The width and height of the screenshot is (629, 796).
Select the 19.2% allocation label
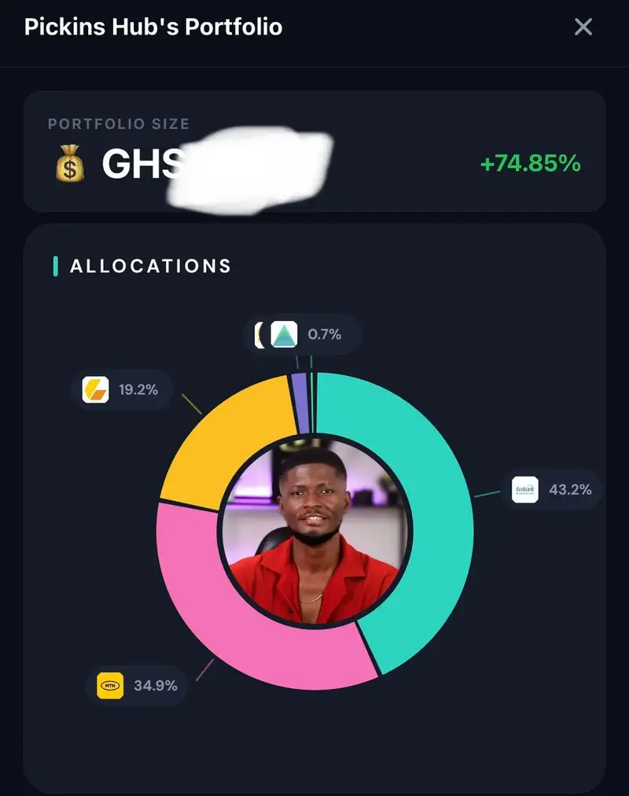[x=138, y=389]
